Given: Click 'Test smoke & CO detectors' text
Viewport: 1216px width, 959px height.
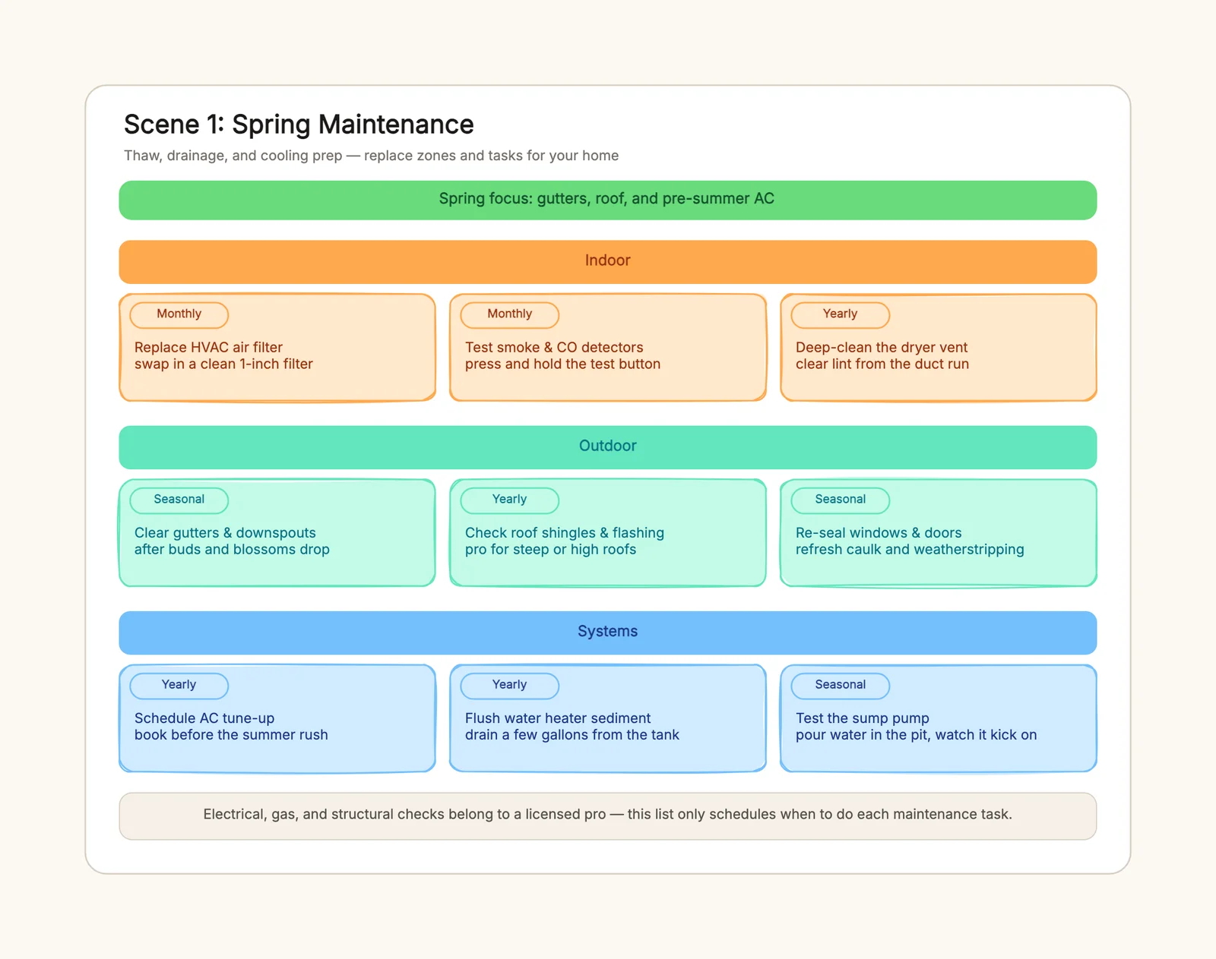Looking at the screenshot, I should [554, 347].
